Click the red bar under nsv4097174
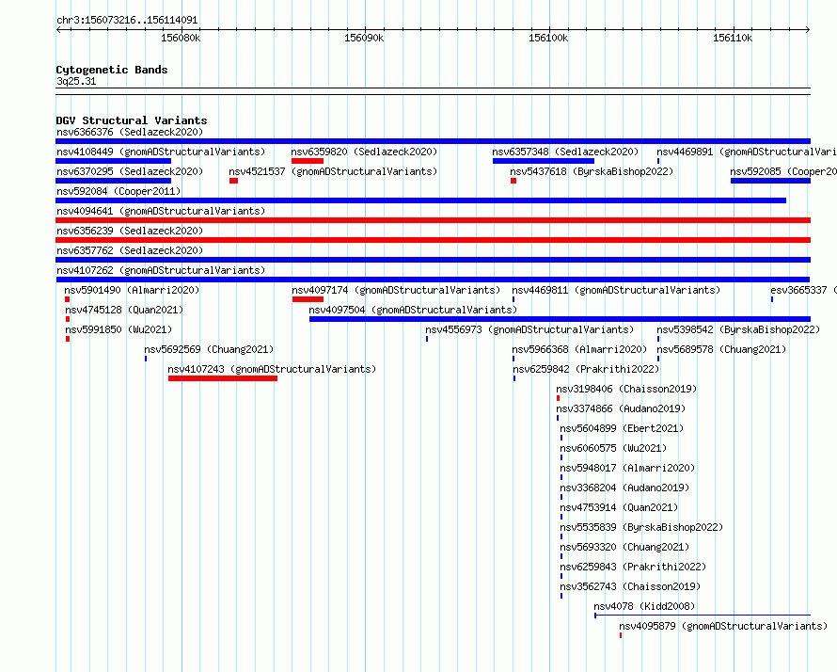 [308, 299]
